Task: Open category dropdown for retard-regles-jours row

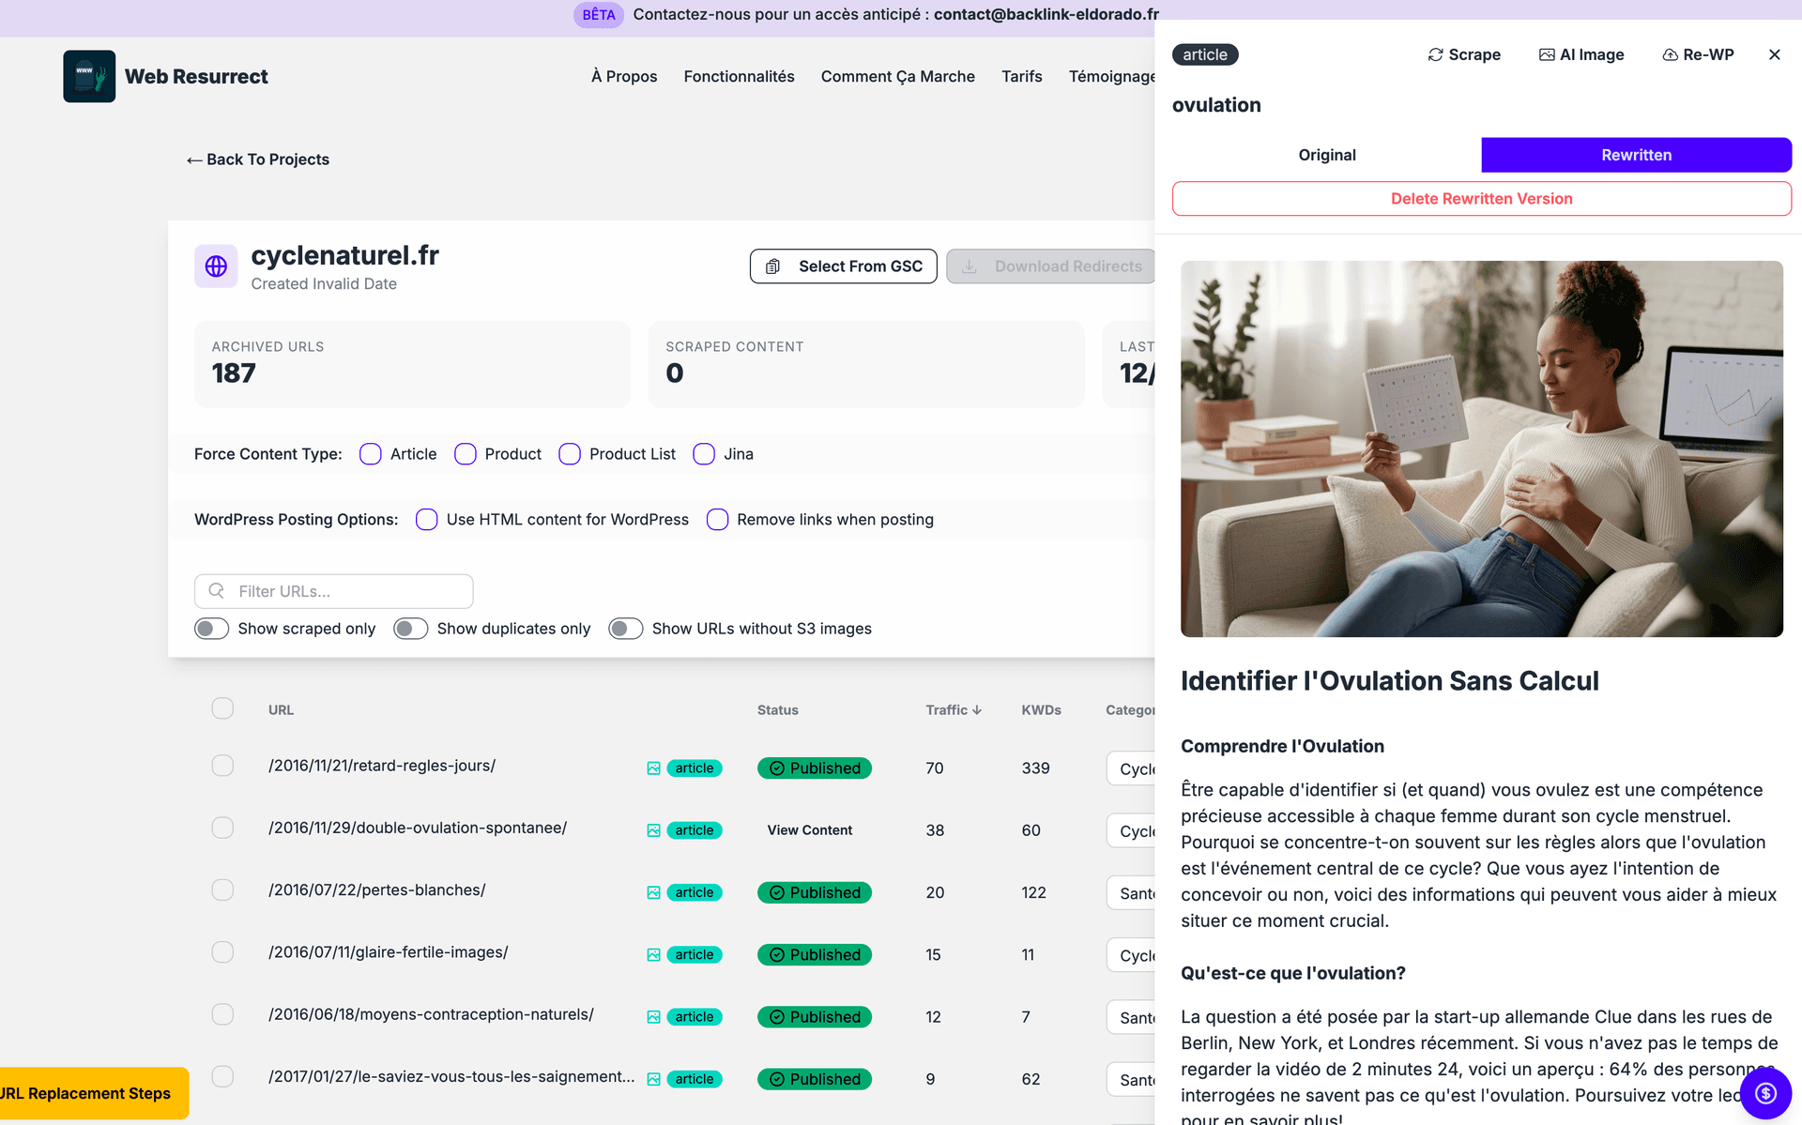Action: (x=1138, y=768)
